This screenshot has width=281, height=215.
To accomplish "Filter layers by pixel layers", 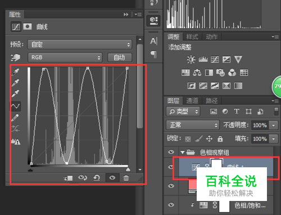I will coord(214,112).
